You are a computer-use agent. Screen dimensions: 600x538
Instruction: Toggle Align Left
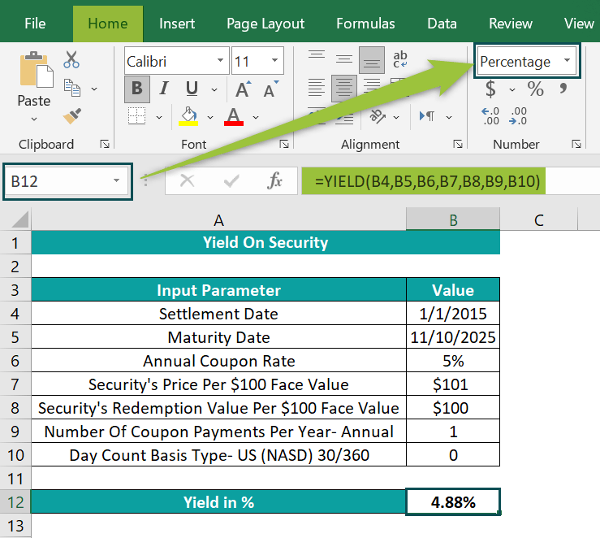[x=317, y=89]
